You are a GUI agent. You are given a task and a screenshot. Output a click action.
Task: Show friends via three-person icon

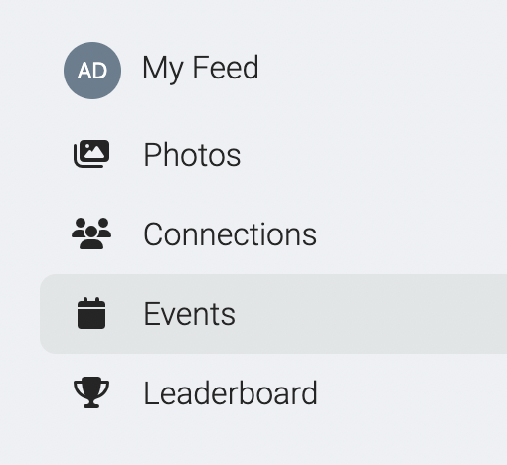tap(91, 233)
